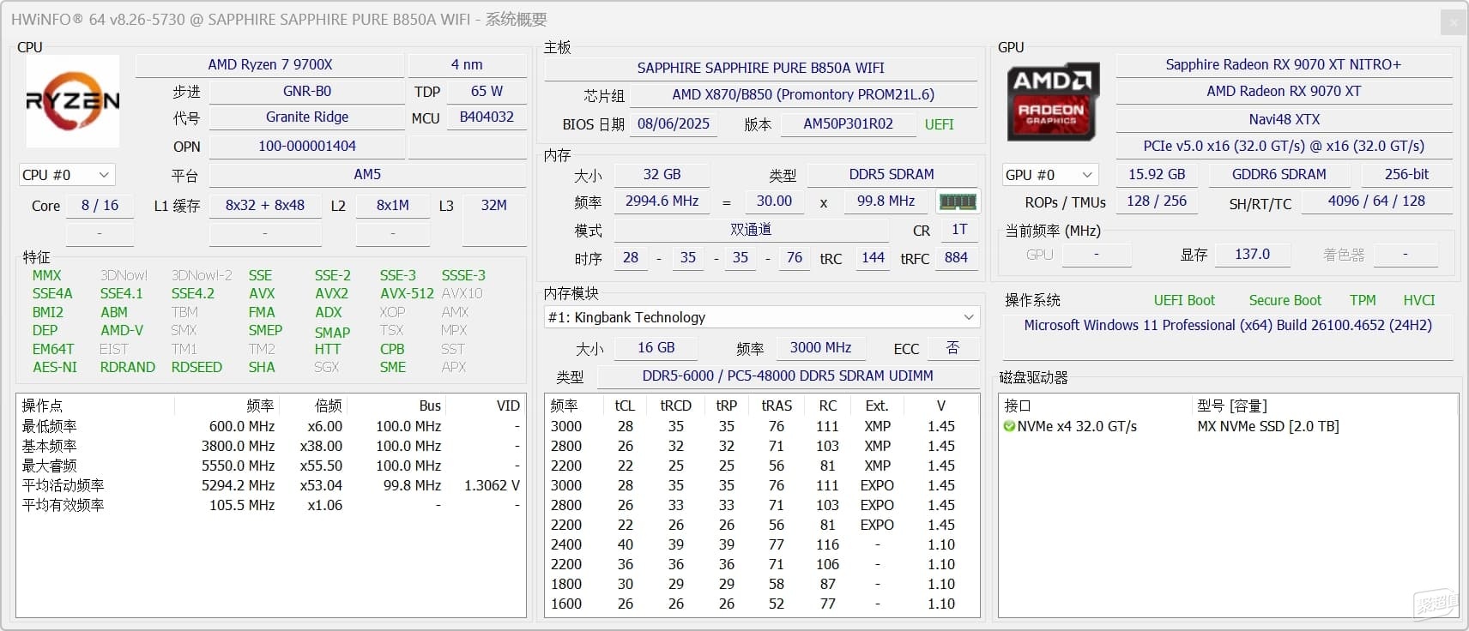Click the HVCI status indicator
Screen dimensions: 1469x631
point(1418,300)
